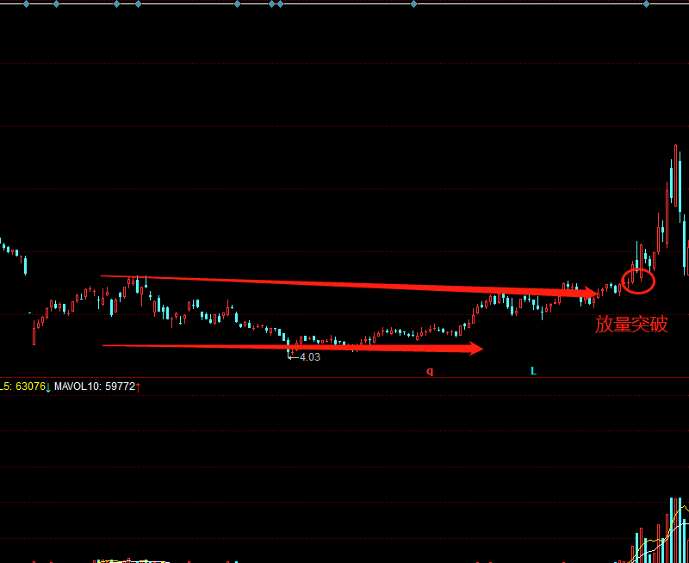Click the tall red candle at far left low
Screen dimensions: 689x563
[x=34, y=333]
